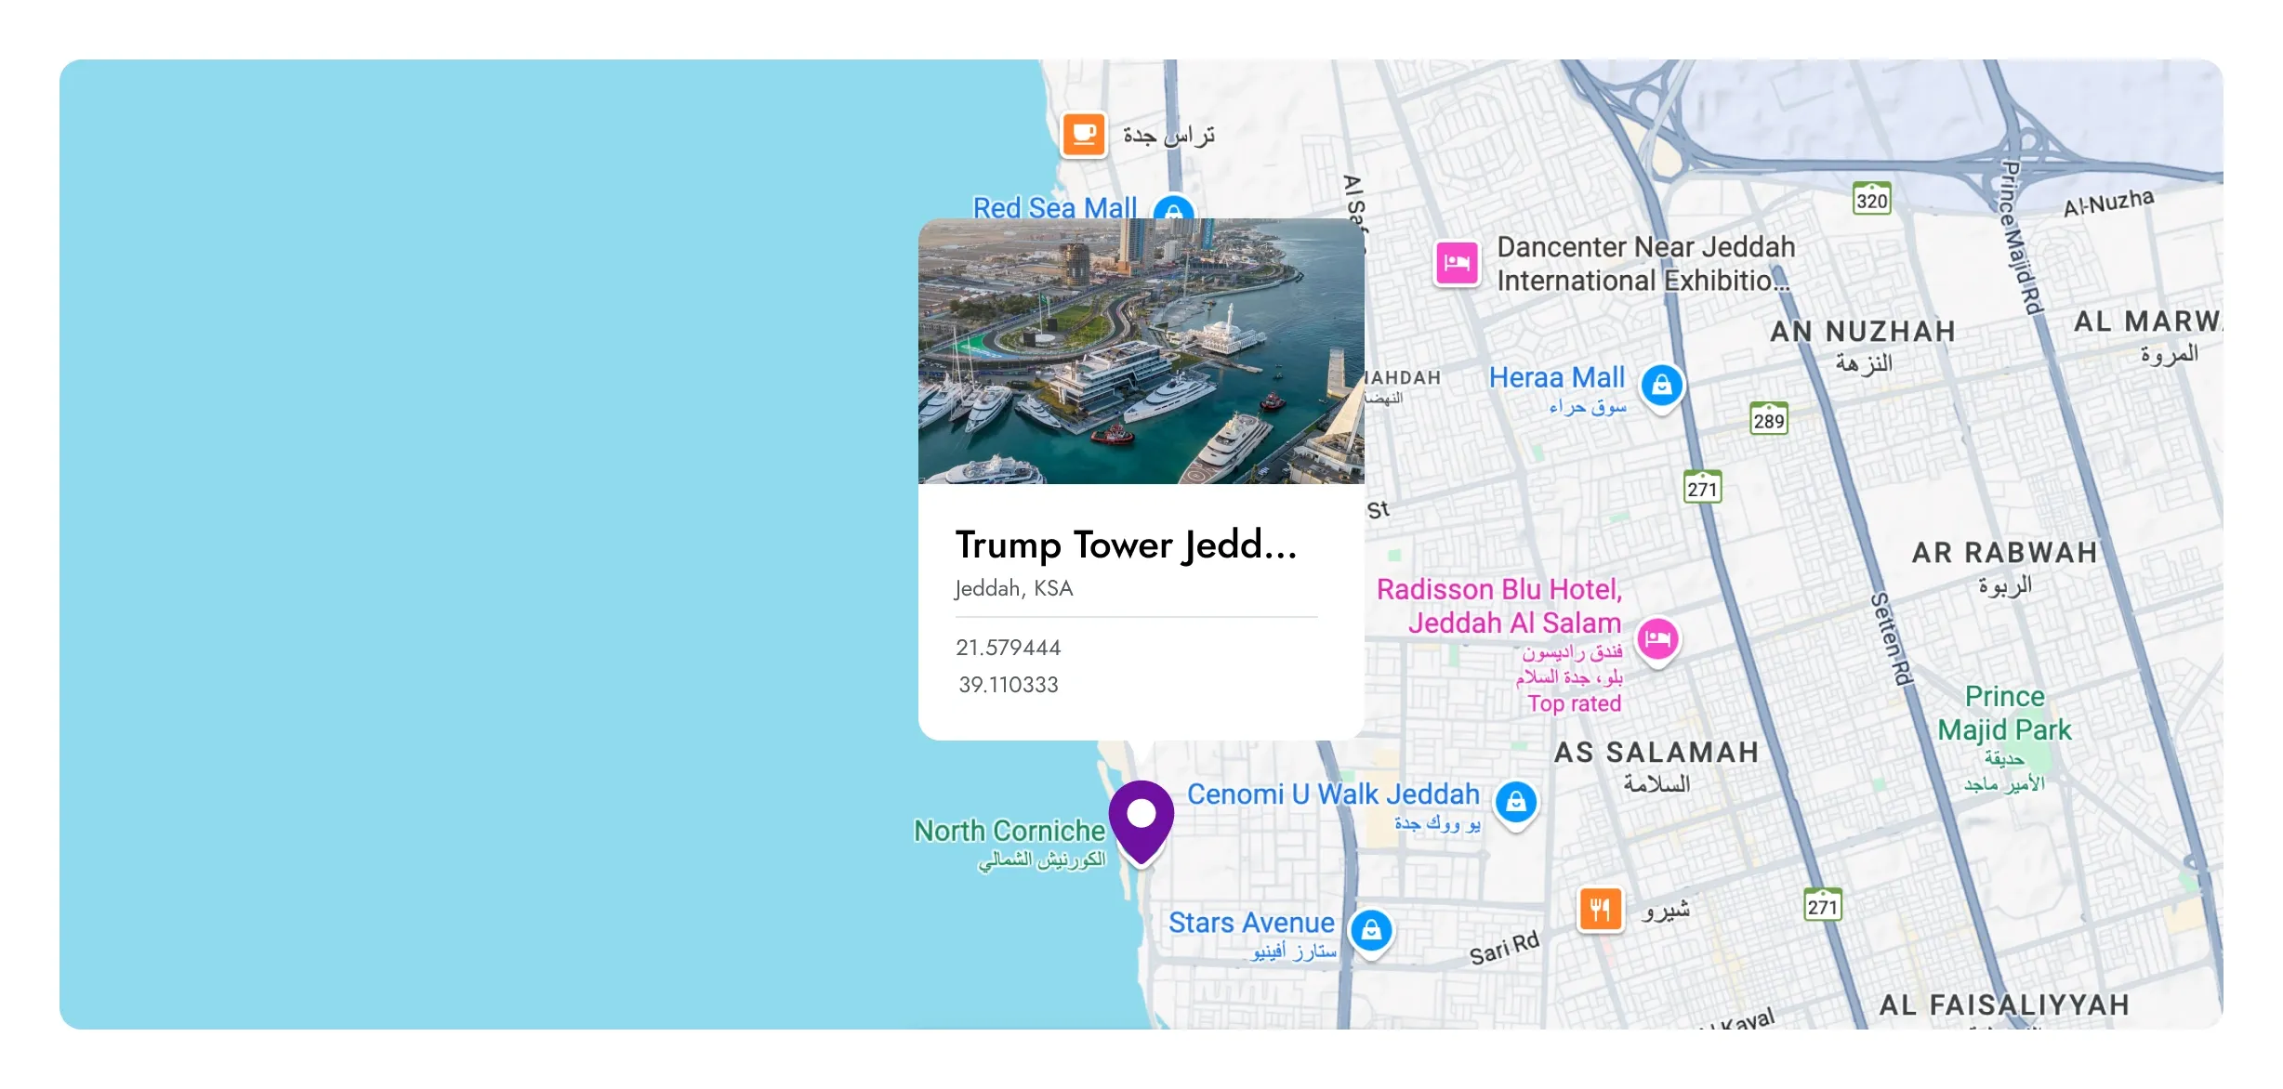Screen dimensions: 2283x1089
Task: Click the Al-Nuzha street label
Action: point(2108,202)
